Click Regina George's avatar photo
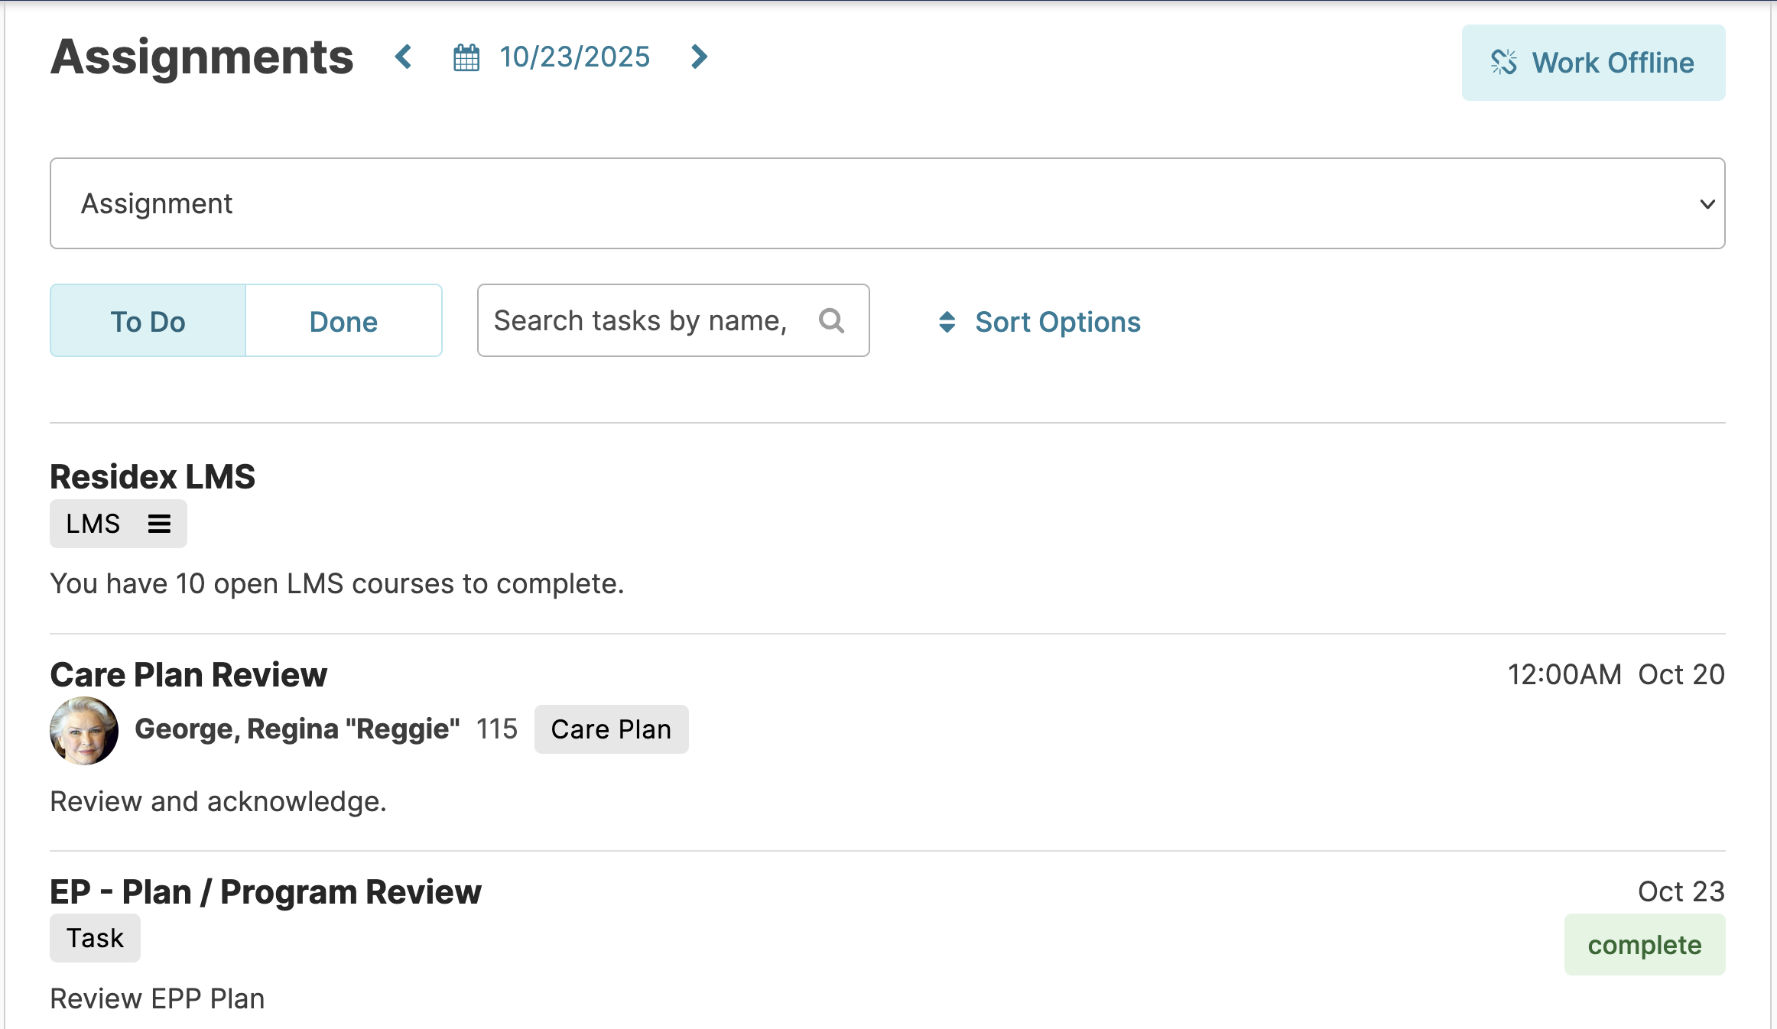The width and height of the screenshot is (1777, 1029). click(84, 730)
